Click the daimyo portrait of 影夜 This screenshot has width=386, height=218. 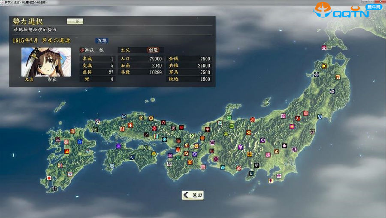coord(46,62)
